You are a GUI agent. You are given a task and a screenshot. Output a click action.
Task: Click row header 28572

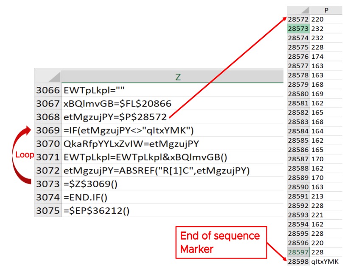click(x=298, y=19)
